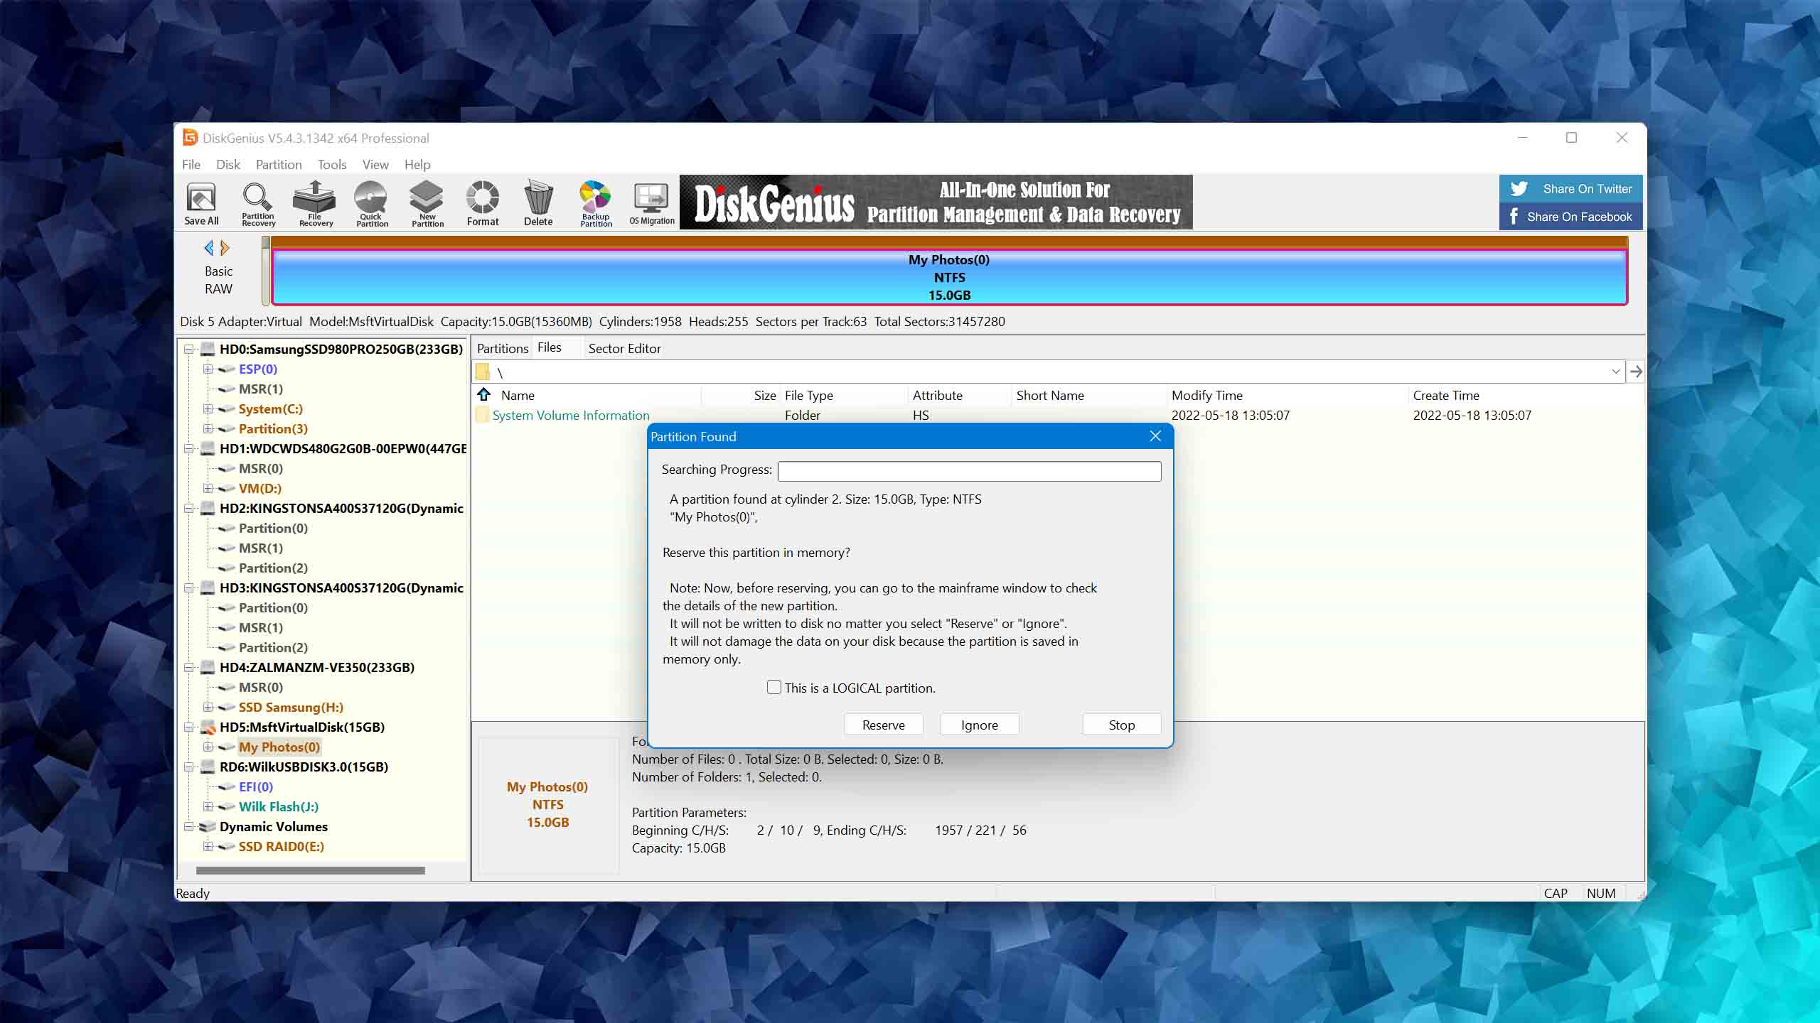Open System Volume Information folder name

(x=571, y=416)
